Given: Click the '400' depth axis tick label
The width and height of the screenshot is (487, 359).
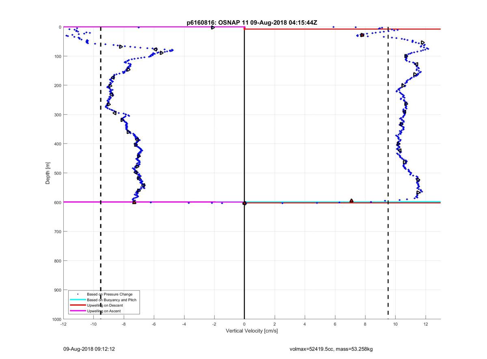Looking at the screenshot, I should click(x=58, y=144).
